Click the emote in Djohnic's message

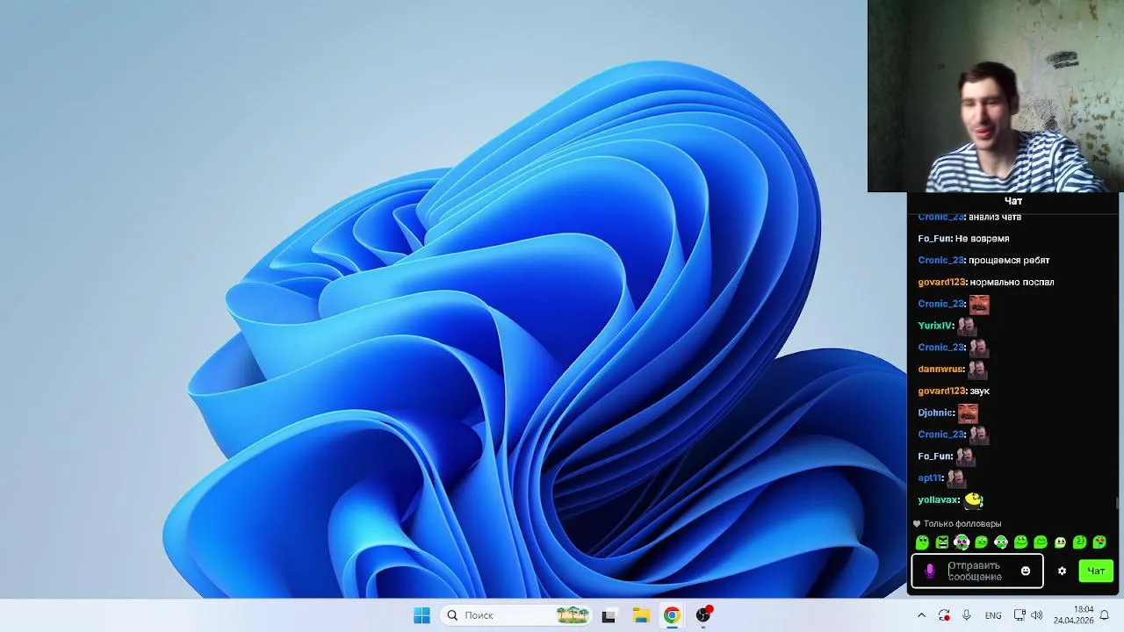968,413
